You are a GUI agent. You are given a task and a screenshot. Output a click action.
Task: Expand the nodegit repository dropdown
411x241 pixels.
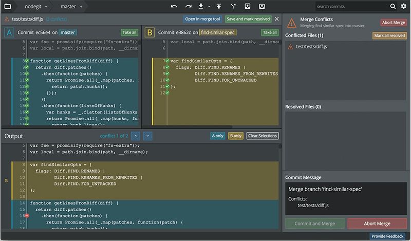36,7
